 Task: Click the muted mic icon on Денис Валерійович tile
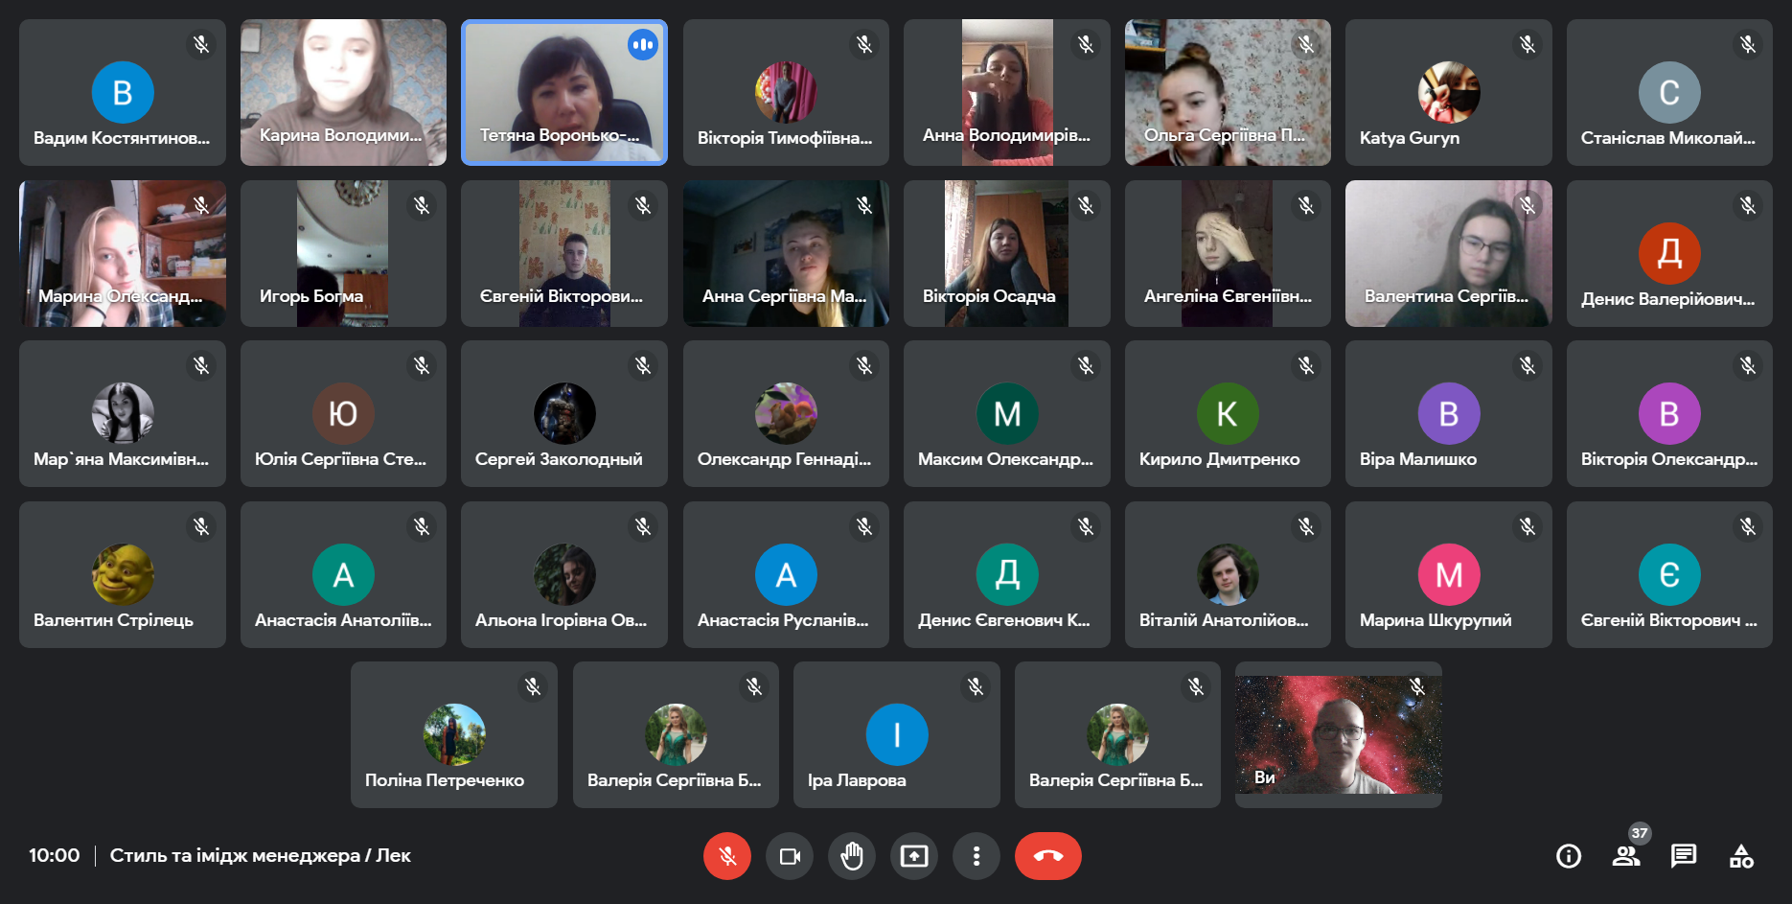pos(1748,205)
